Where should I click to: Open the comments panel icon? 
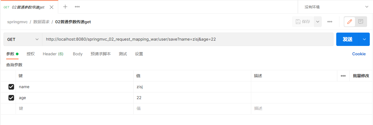pos(361,22)
